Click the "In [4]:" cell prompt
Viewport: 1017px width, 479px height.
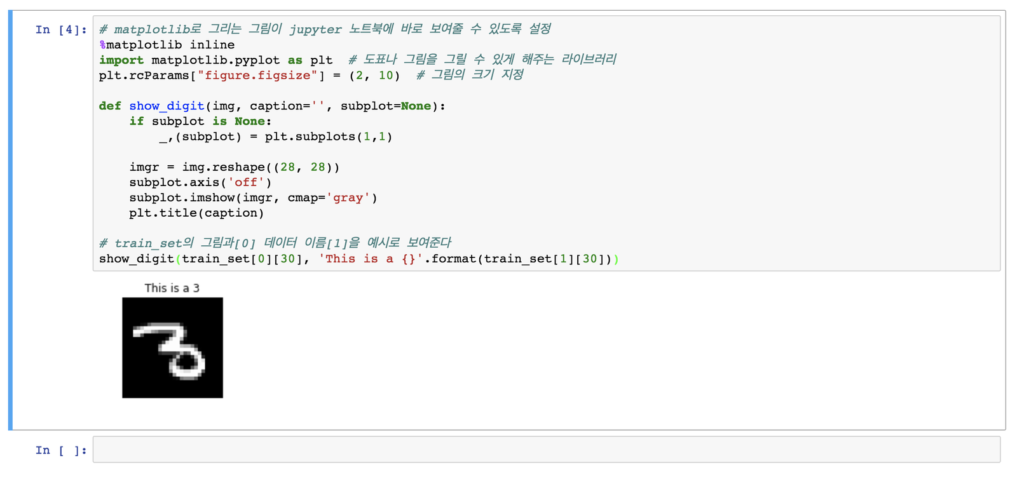tap(60, 30)
